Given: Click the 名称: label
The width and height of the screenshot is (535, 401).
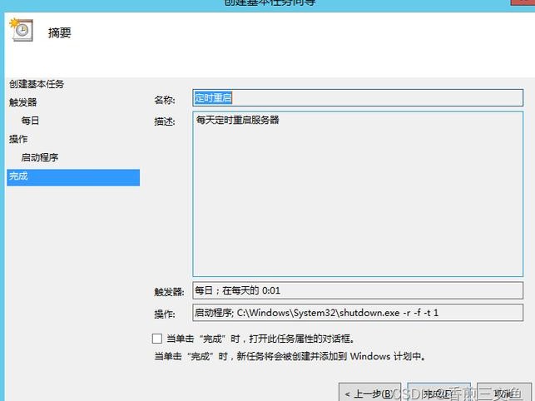Looking at the screenshot, I should click(x=165, y=100).
